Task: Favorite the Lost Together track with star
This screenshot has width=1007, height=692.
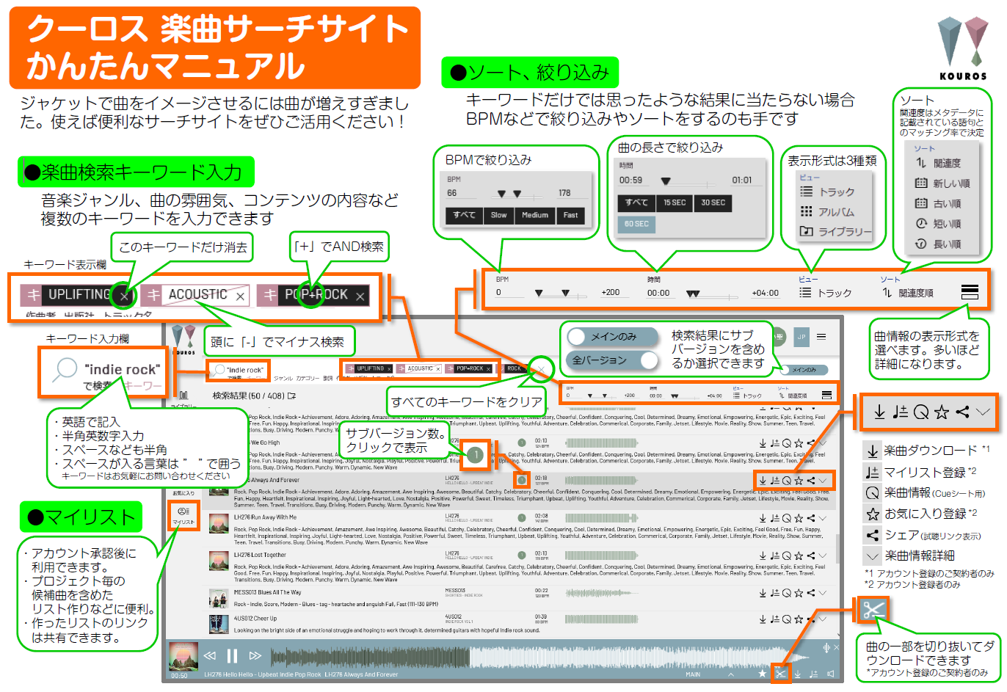Action: (x=799, y=556)
